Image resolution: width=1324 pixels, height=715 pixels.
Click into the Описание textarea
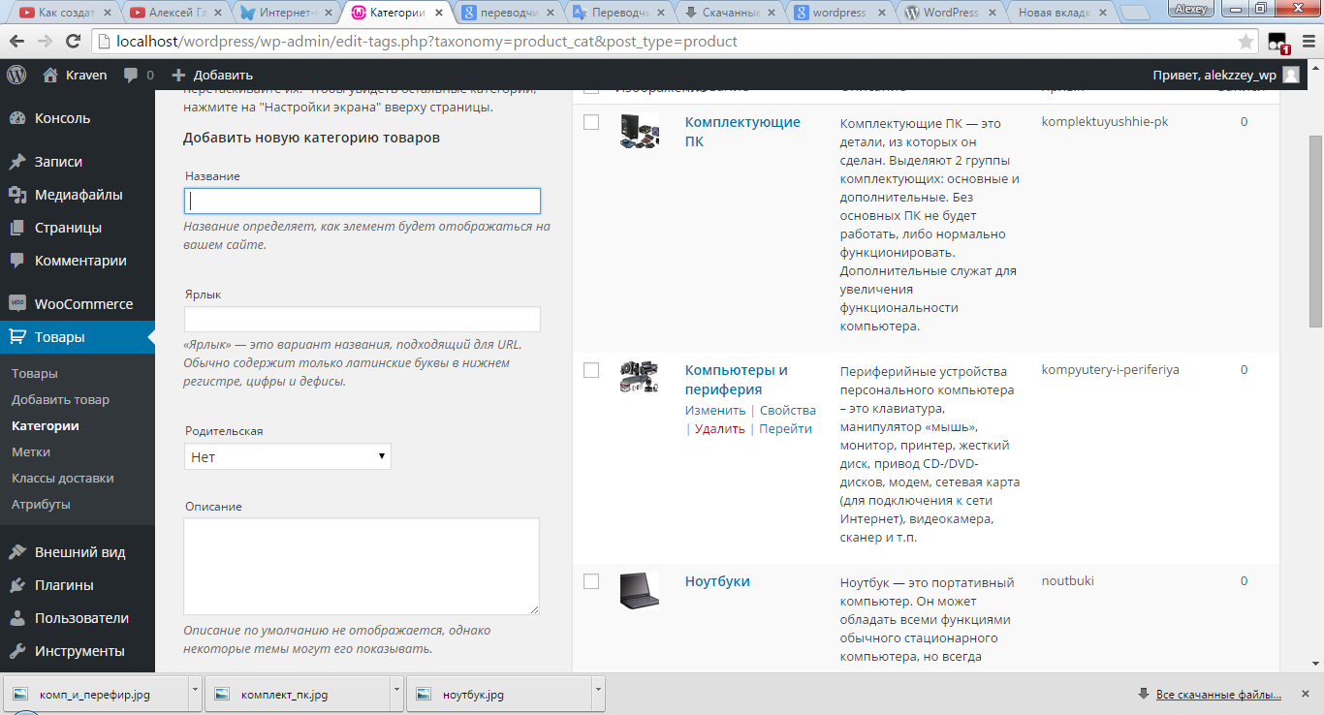[x=362, y=566]
